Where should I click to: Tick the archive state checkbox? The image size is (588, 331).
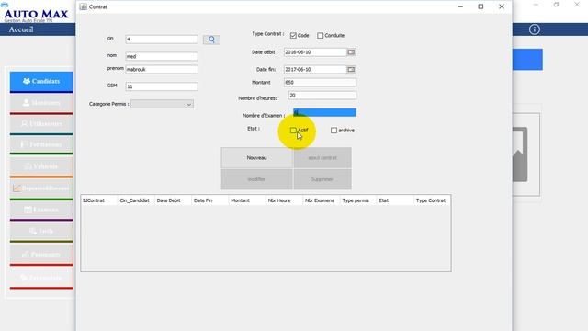pos(334,131)
